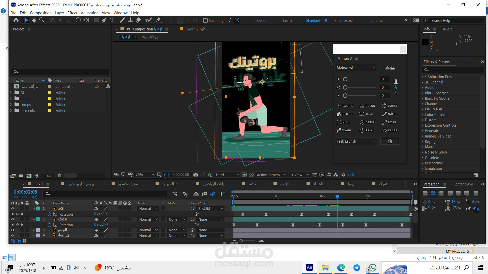488x274 pixels.
Task: Select the Type tool
Action: (x=112, y=20)
